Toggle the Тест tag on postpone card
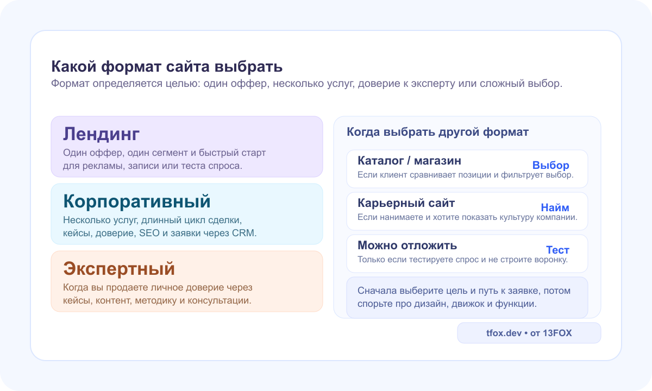The height and width of the screenshot is (391, 652). click(558, 249)
